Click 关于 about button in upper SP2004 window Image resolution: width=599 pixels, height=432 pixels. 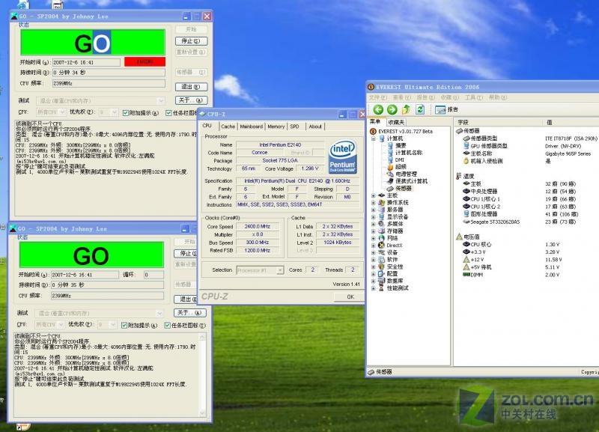[191, 100]
